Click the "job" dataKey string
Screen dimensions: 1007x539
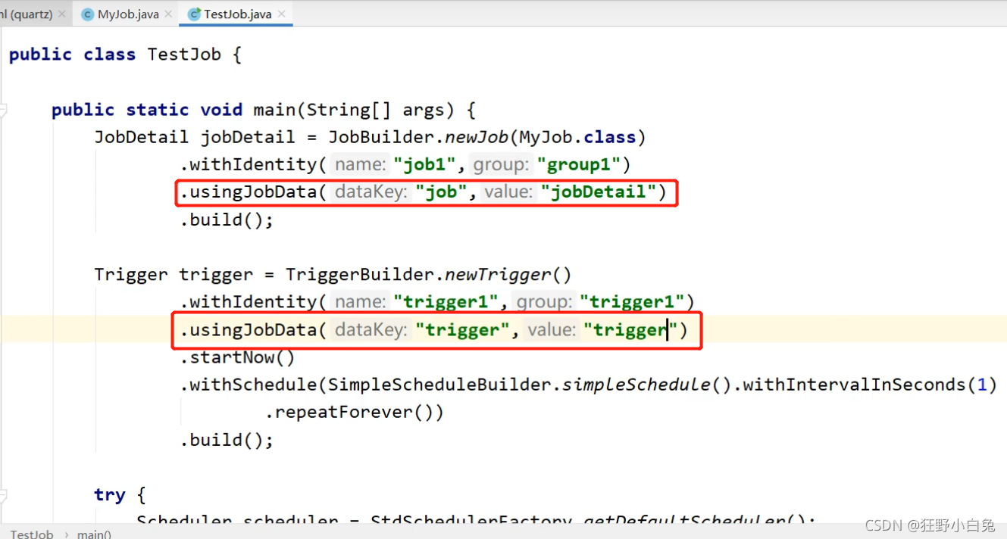[441, 192]
